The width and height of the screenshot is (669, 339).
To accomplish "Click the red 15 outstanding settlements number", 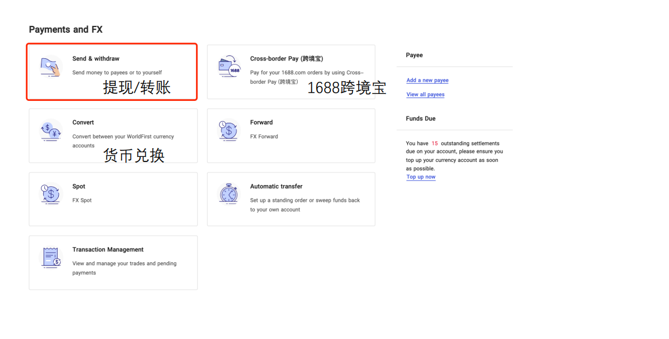I will (x=435, y=143).
